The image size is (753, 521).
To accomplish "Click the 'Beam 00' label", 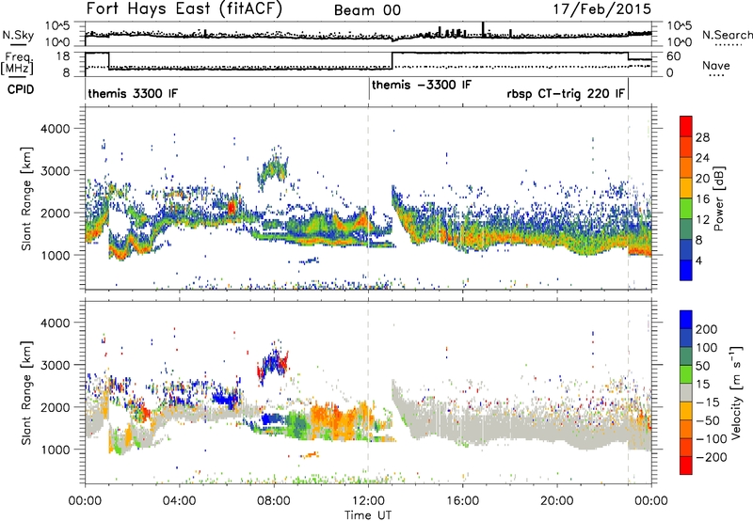I will click(367, 10).
